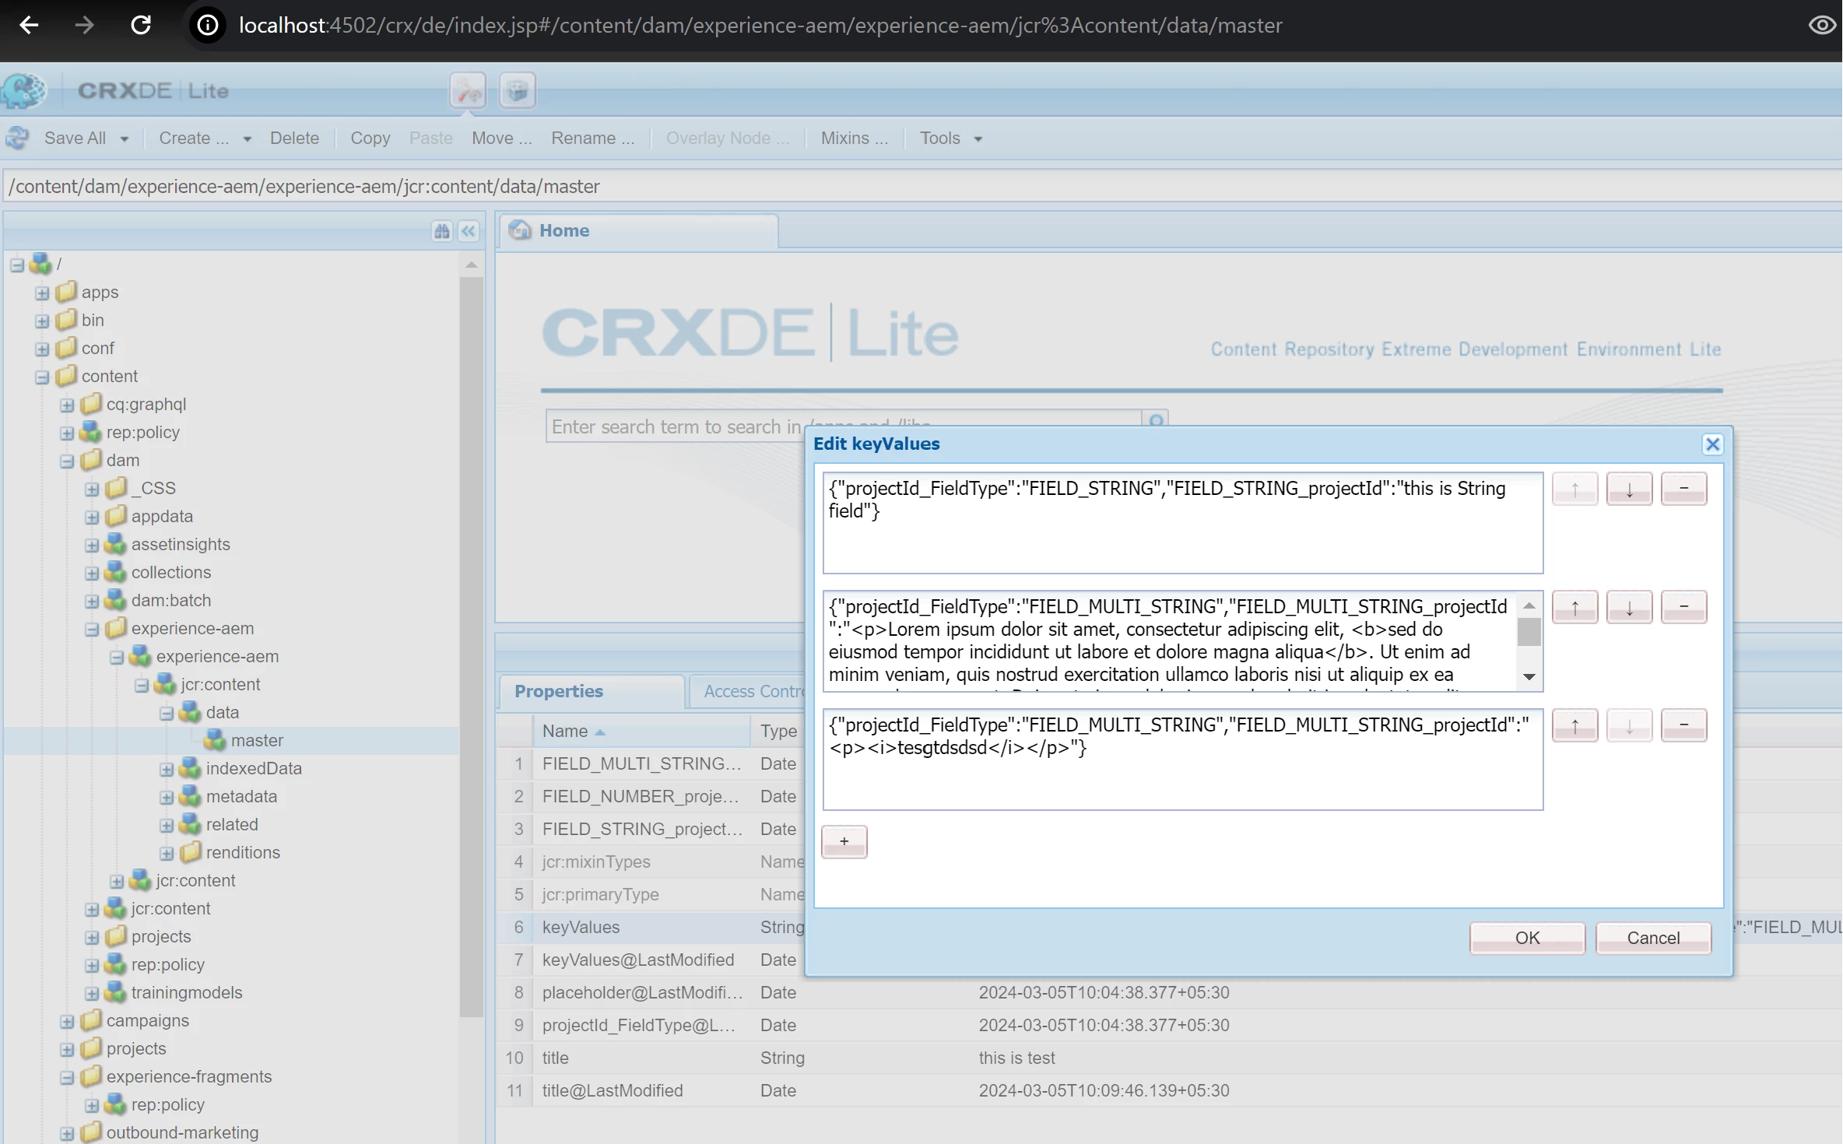Click Mixins in the toolbar
Screen dimensions: 1843x1144
point(854,138)
